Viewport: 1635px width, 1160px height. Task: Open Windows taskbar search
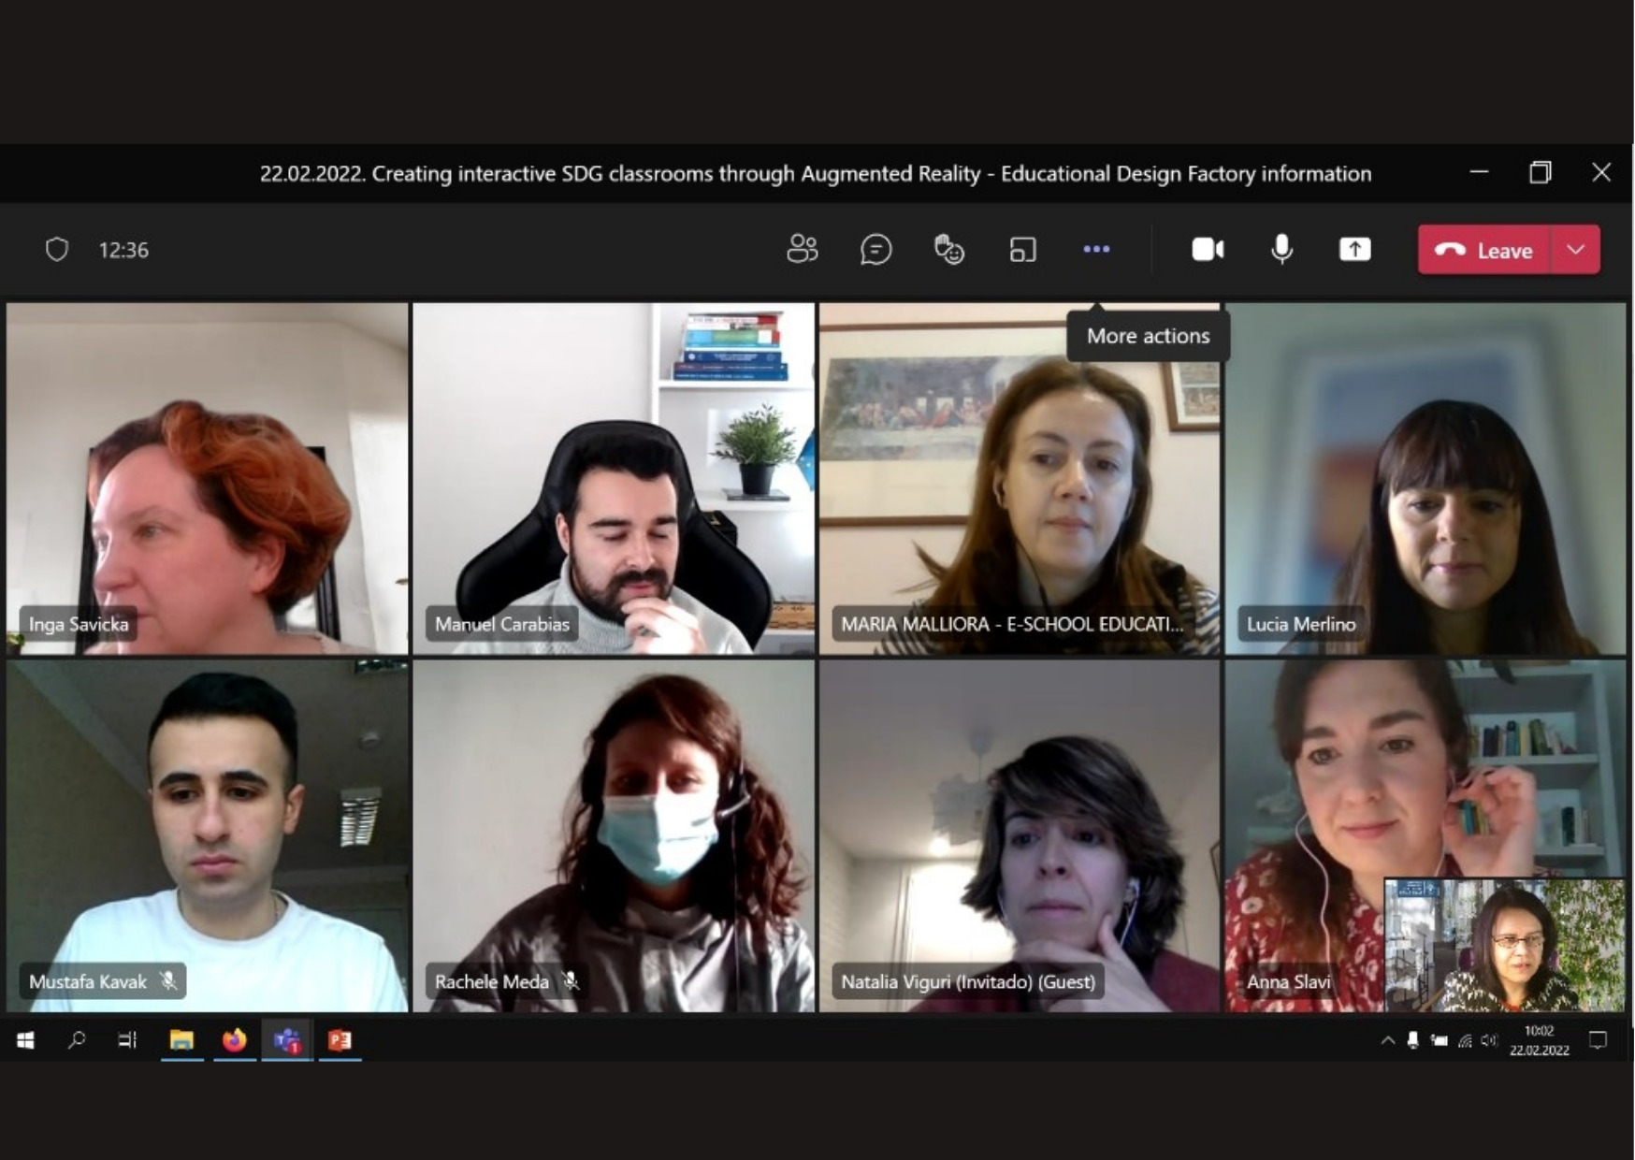pyautogui.click(x=77, y=1039)
